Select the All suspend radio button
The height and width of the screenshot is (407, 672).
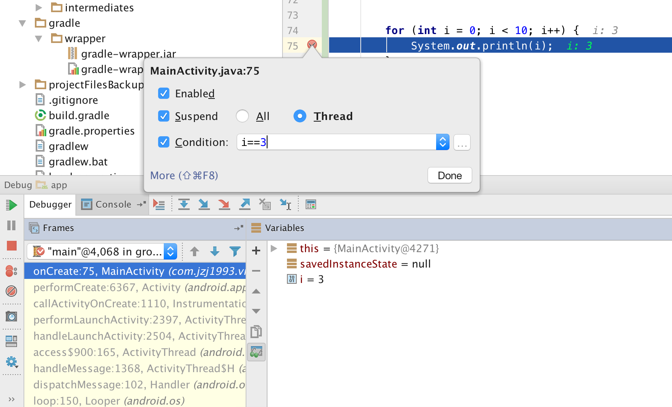[x=242, y=116]
